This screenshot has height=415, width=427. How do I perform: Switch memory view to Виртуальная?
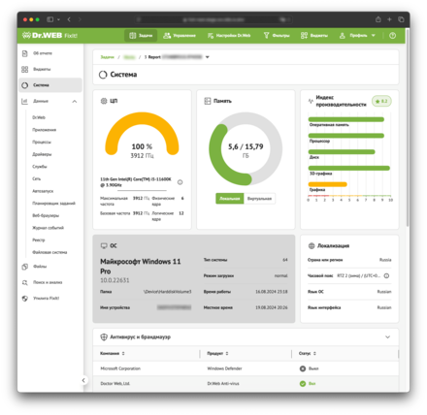(x=259, y=199)
